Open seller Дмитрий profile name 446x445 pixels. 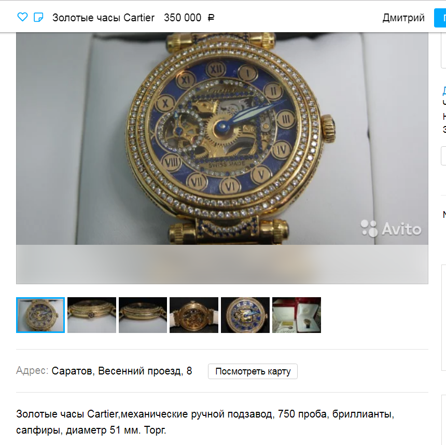pos(403,18)
